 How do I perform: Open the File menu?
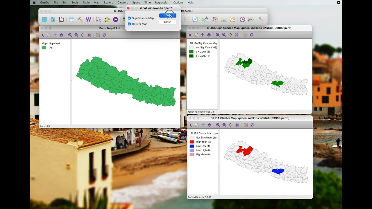point(56,2)
